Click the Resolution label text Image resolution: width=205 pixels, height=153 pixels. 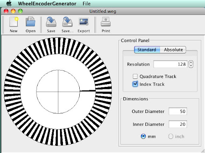pyautogui.click(x=138, y=64)
